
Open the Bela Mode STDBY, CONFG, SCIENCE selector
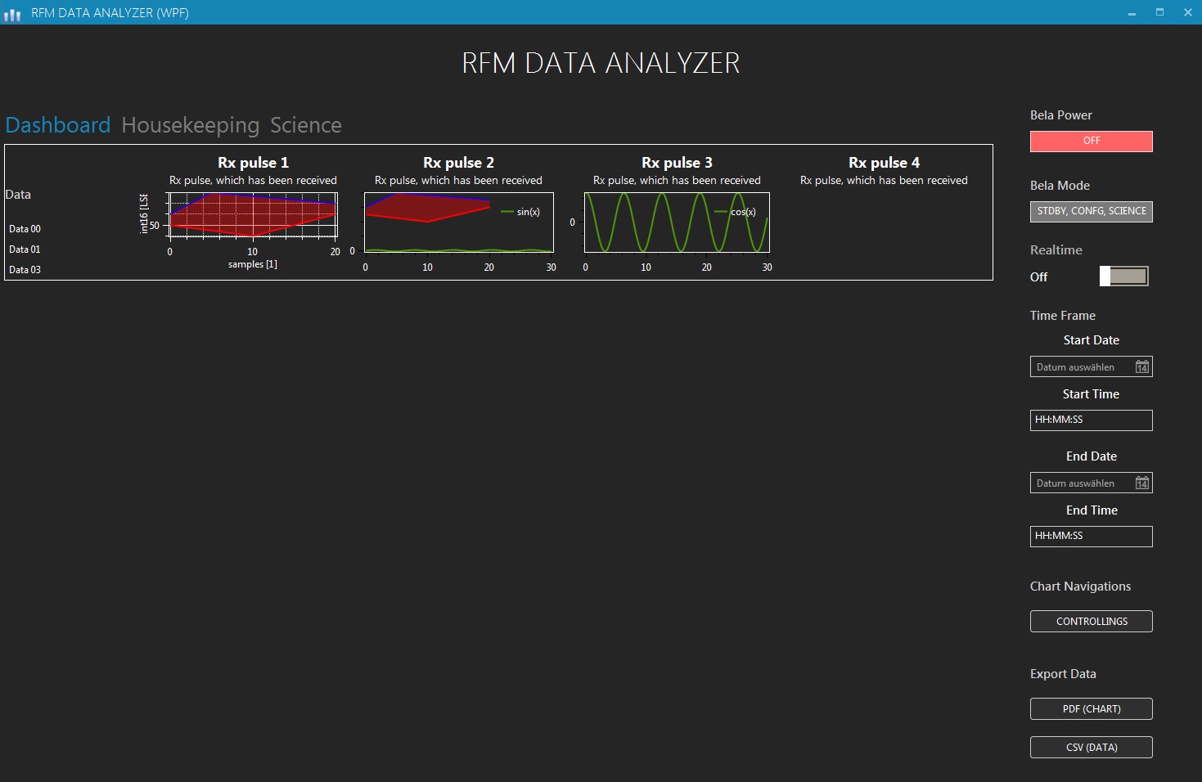pos(1091,211)
